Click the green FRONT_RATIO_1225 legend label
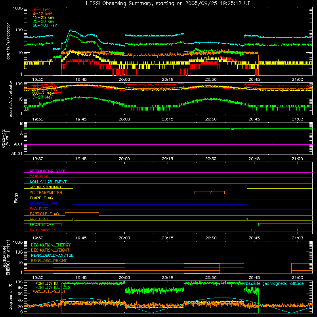 pyautogui.click(x=52, y=287)
